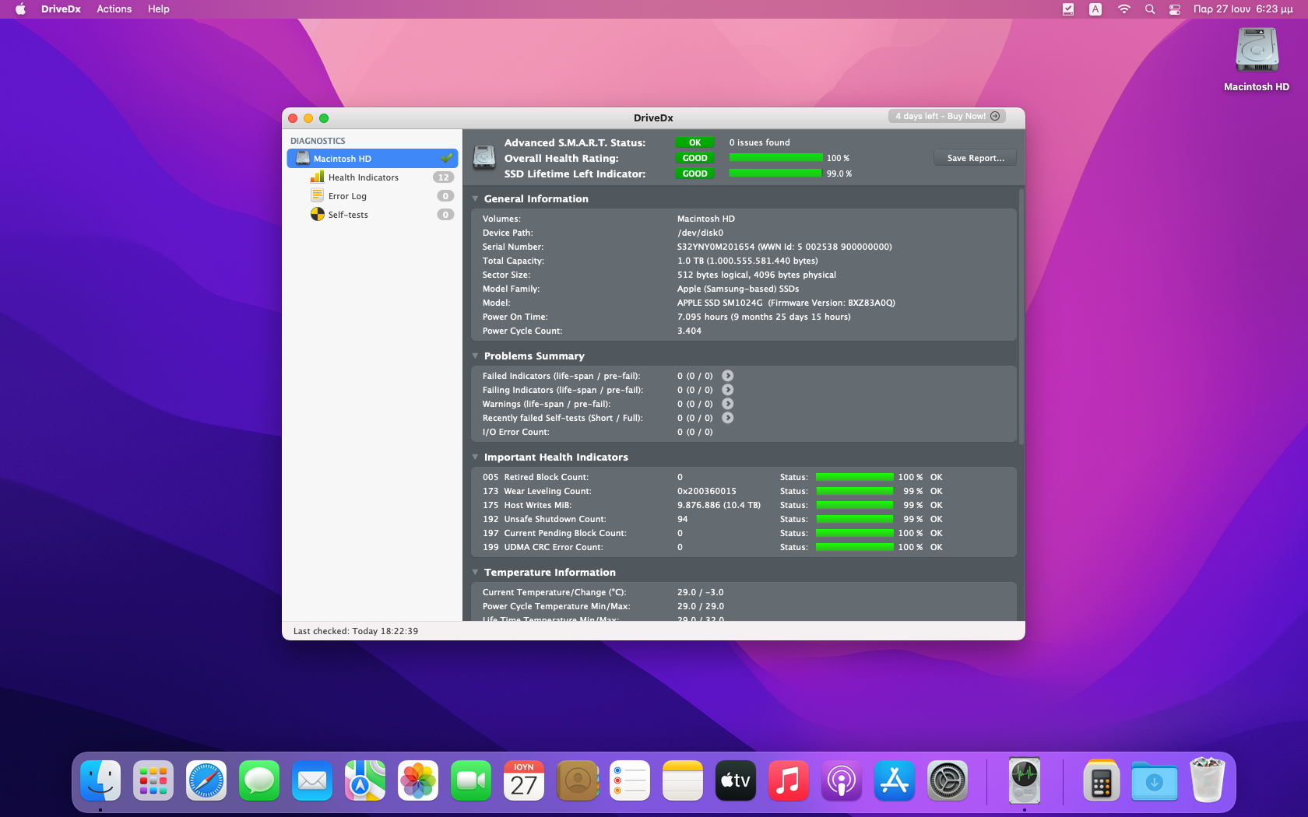Click the drive icon in the status header
This screenshot has width=1308, height=817.
coord(484,157)
